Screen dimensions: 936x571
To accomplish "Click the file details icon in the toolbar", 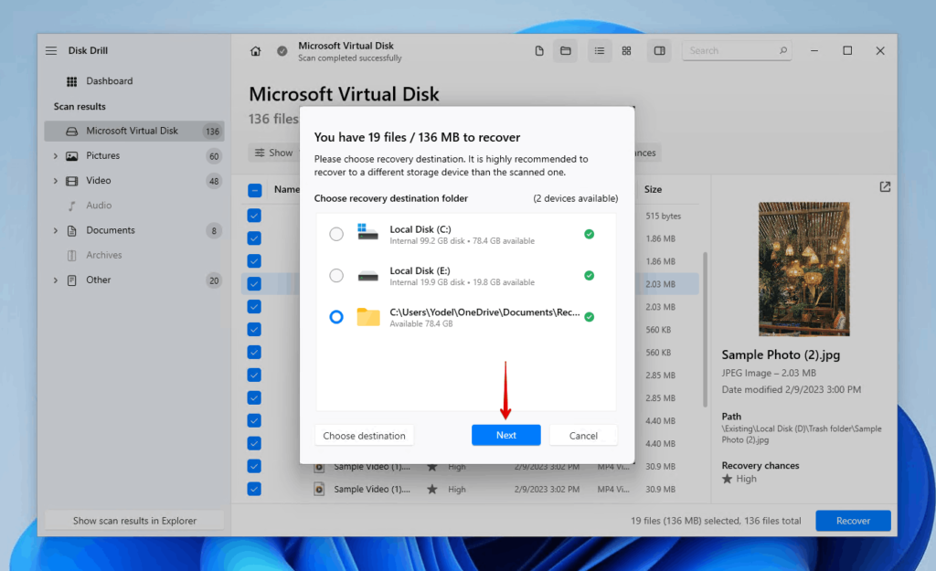I will [539, 50].
